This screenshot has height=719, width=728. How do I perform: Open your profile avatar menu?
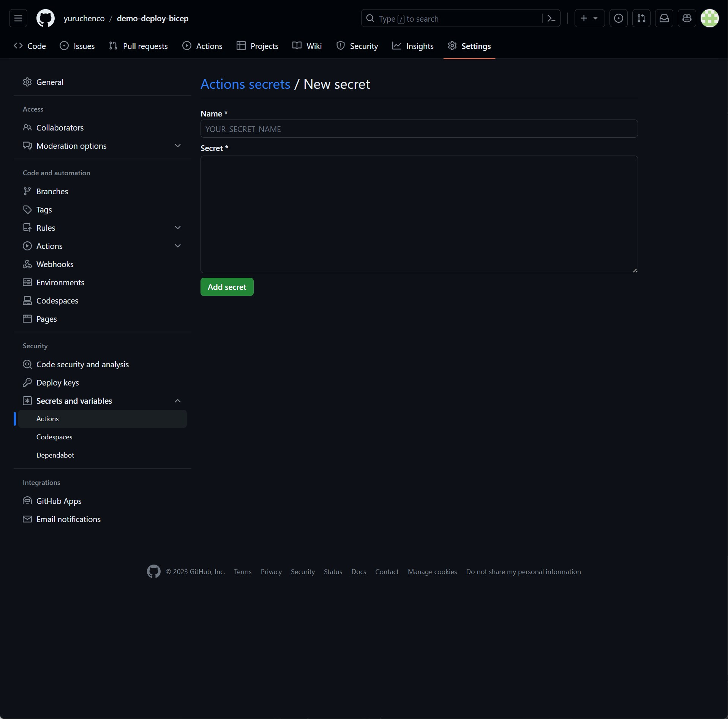point(709,18)
